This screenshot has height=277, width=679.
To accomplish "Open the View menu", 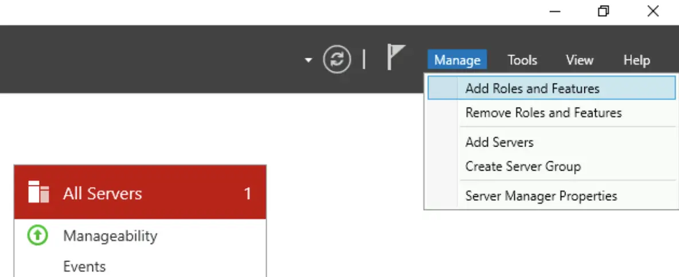I will coord(579,60).
